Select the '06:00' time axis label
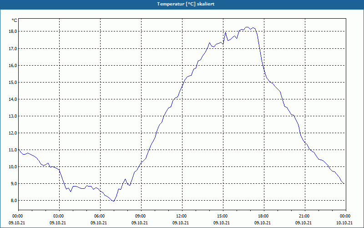This screenshot has width=364, height=228. (100, 216)
